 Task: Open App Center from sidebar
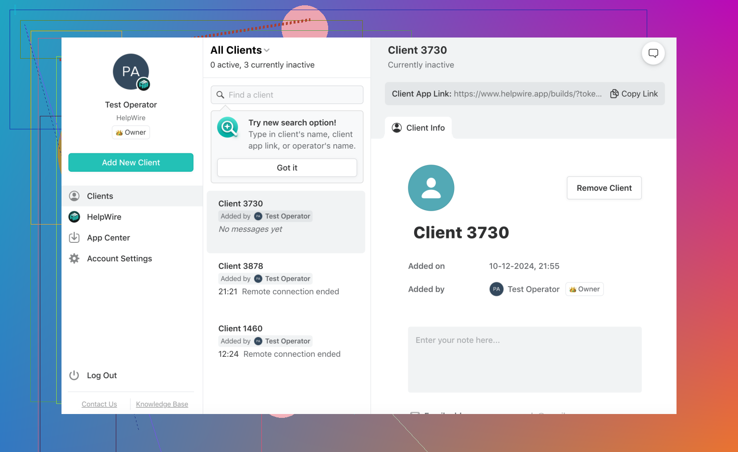(132, 238)
